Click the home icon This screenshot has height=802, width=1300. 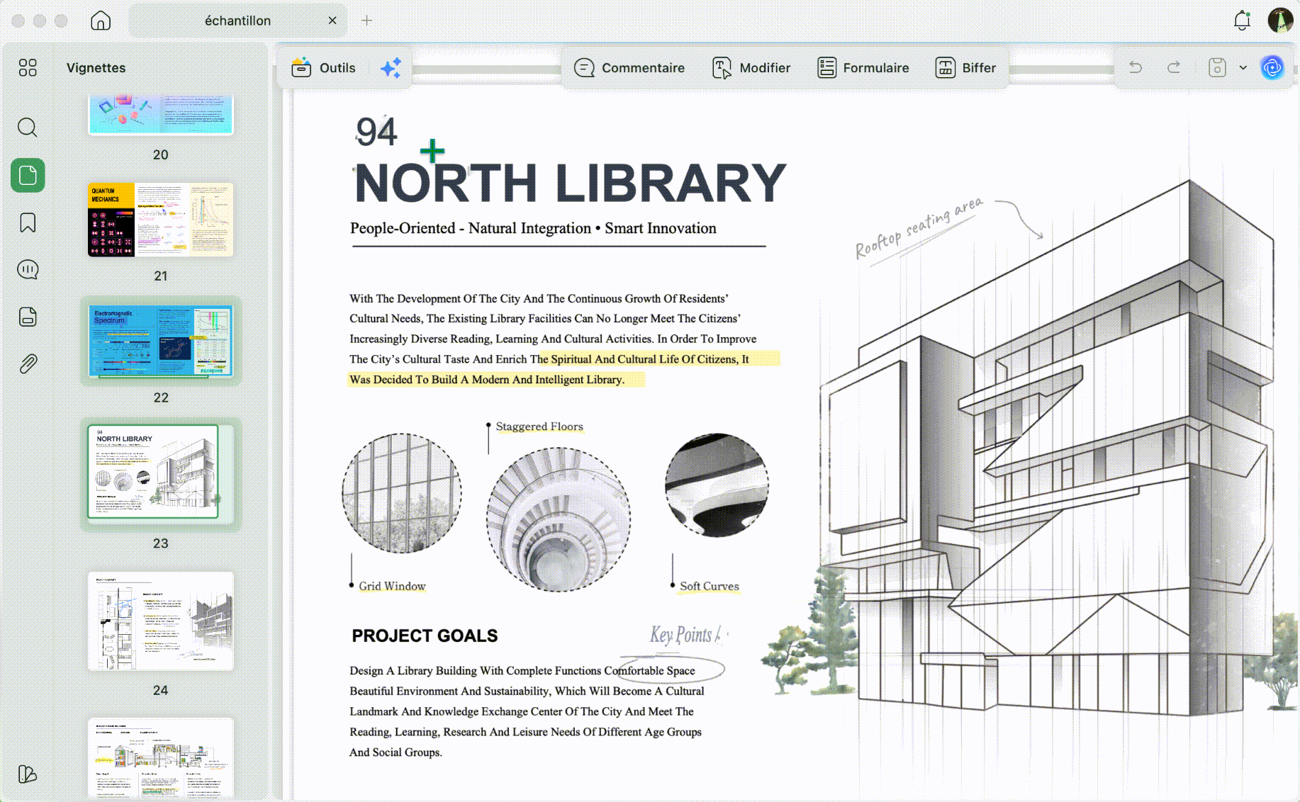101,21
